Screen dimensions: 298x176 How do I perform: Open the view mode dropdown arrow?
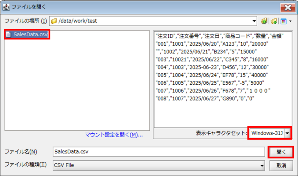point(290,21)
